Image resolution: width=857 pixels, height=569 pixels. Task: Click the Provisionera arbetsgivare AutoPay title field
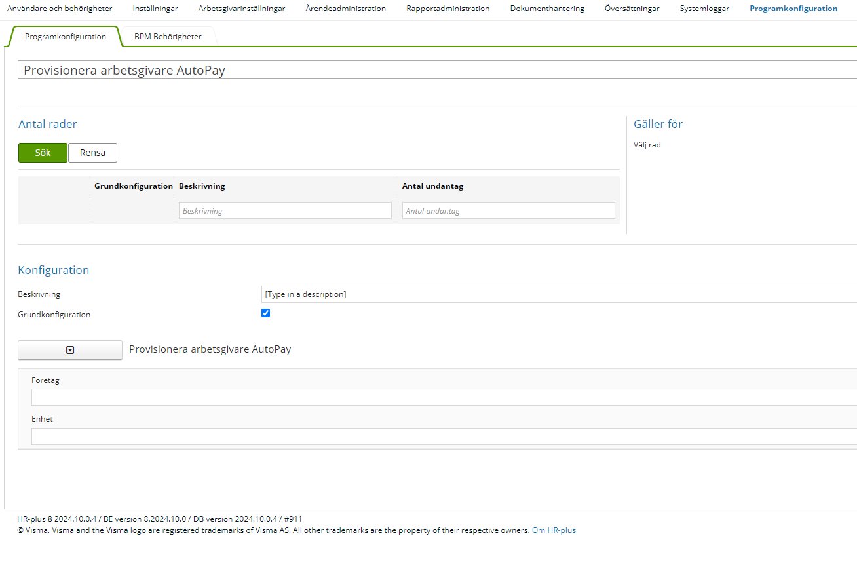[x=437, y=70]
